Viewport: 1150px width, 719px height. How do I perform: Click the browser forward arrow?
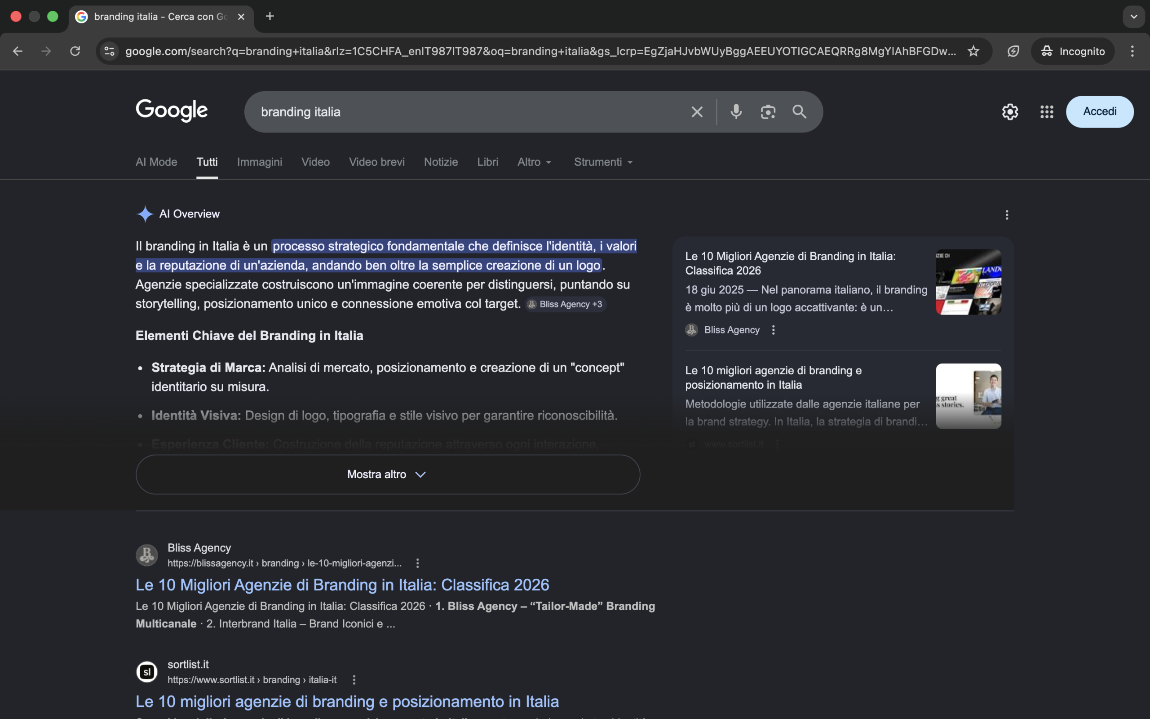pos(46,51)
